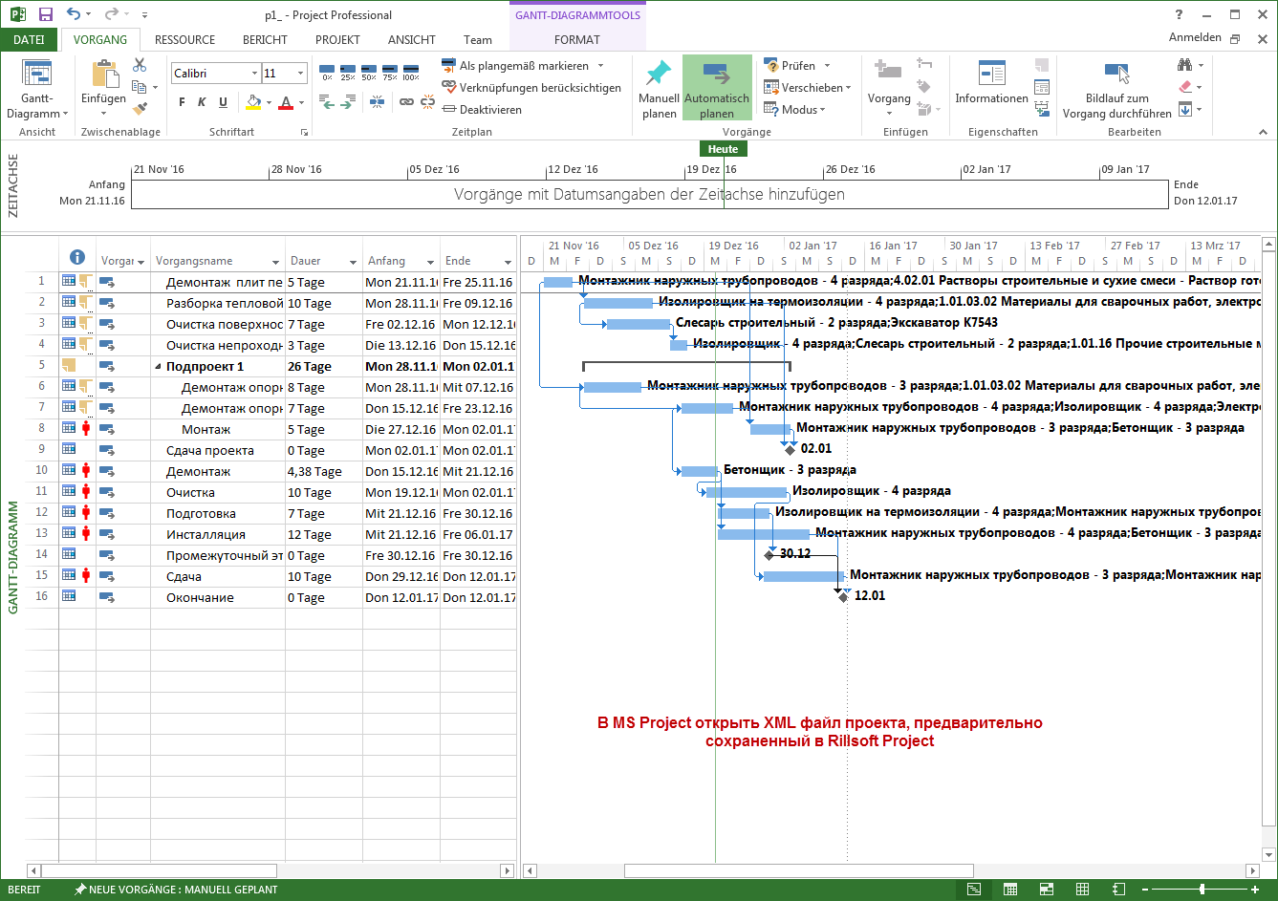Mark task 75% complete
The height and width of the screenshot is (901, 1278).
pos(390,73)
